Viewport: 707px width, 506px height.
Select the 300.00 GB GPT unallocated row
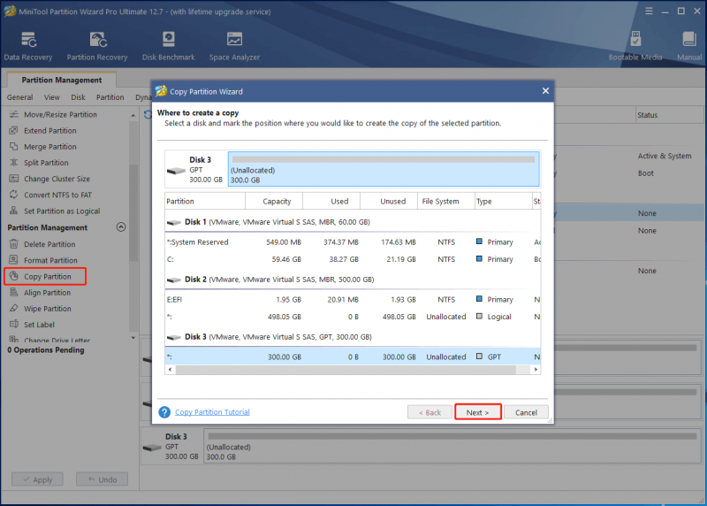point(353,357)
